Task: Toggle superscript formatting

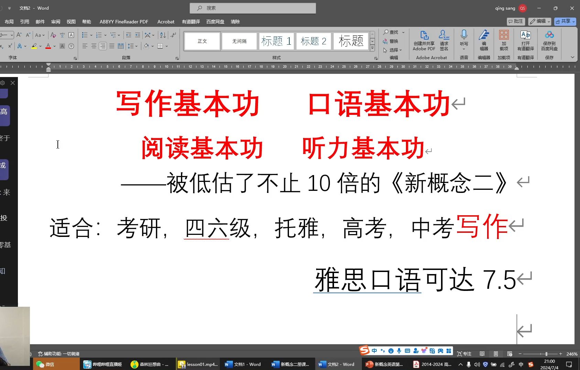Action: point(10,46)
